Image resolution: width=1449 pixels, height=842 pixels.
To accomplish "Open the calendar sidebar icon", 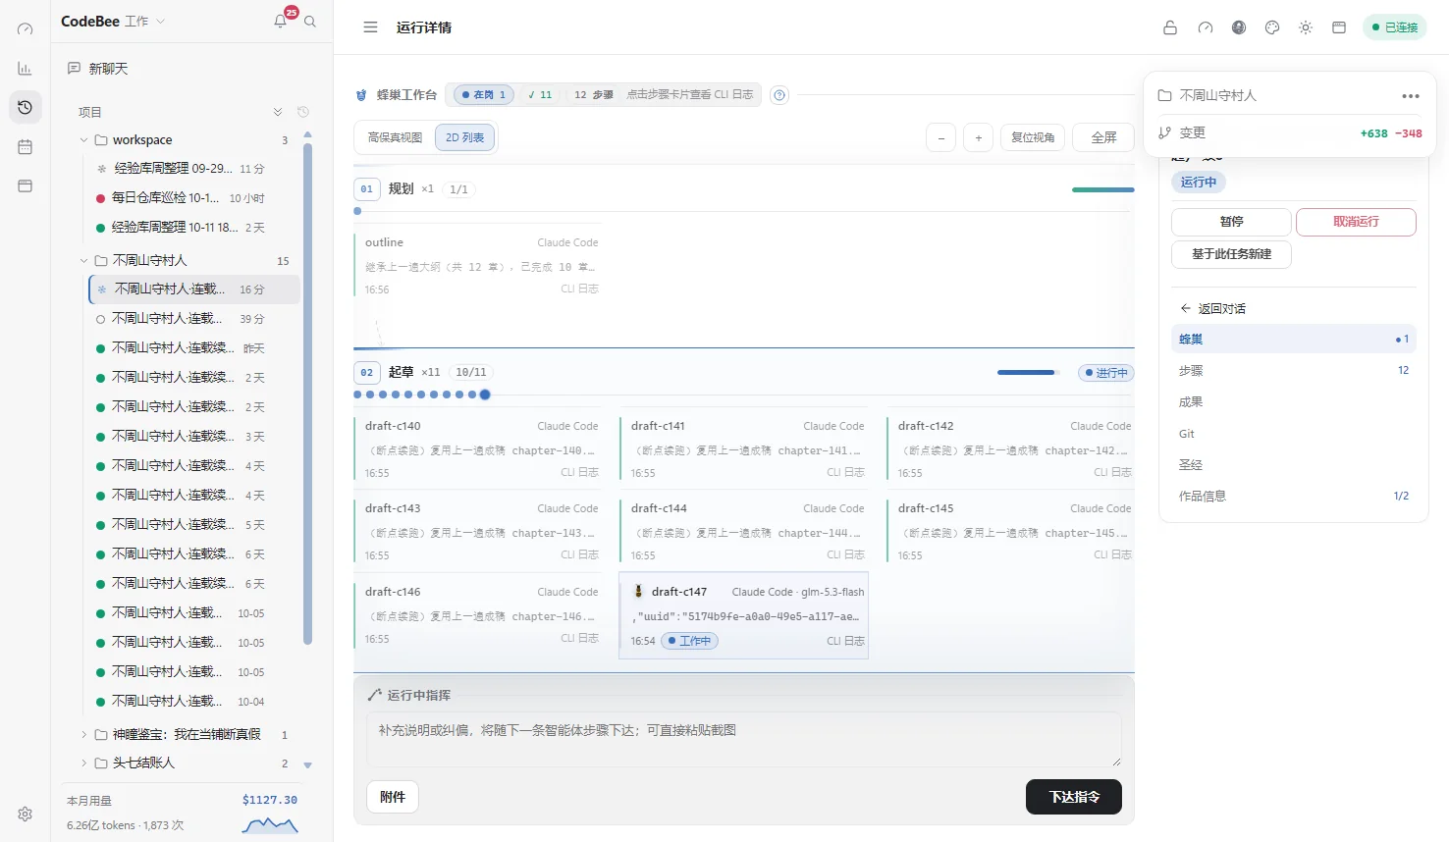I will pyautogui.click(x=26, y=147).
